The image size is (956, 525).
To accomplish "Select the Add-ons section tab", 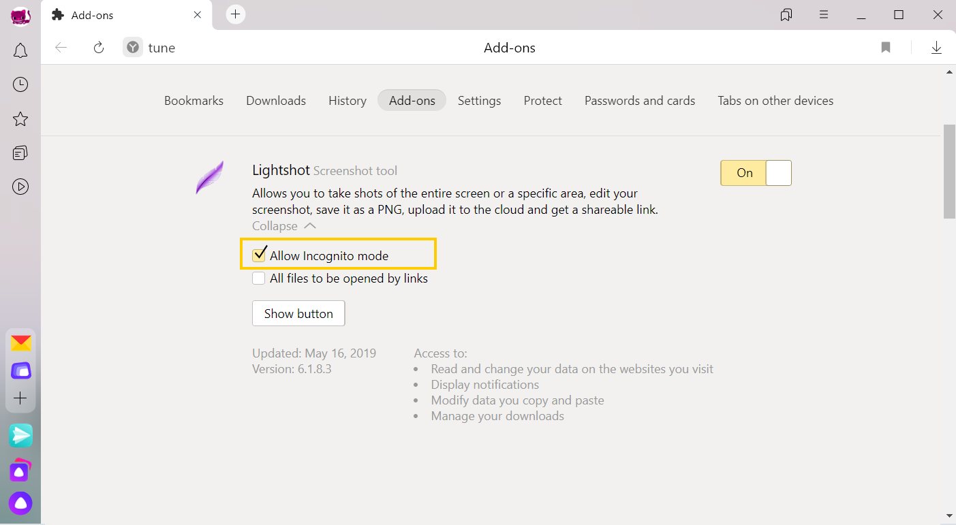I will (x=412, y=101).
